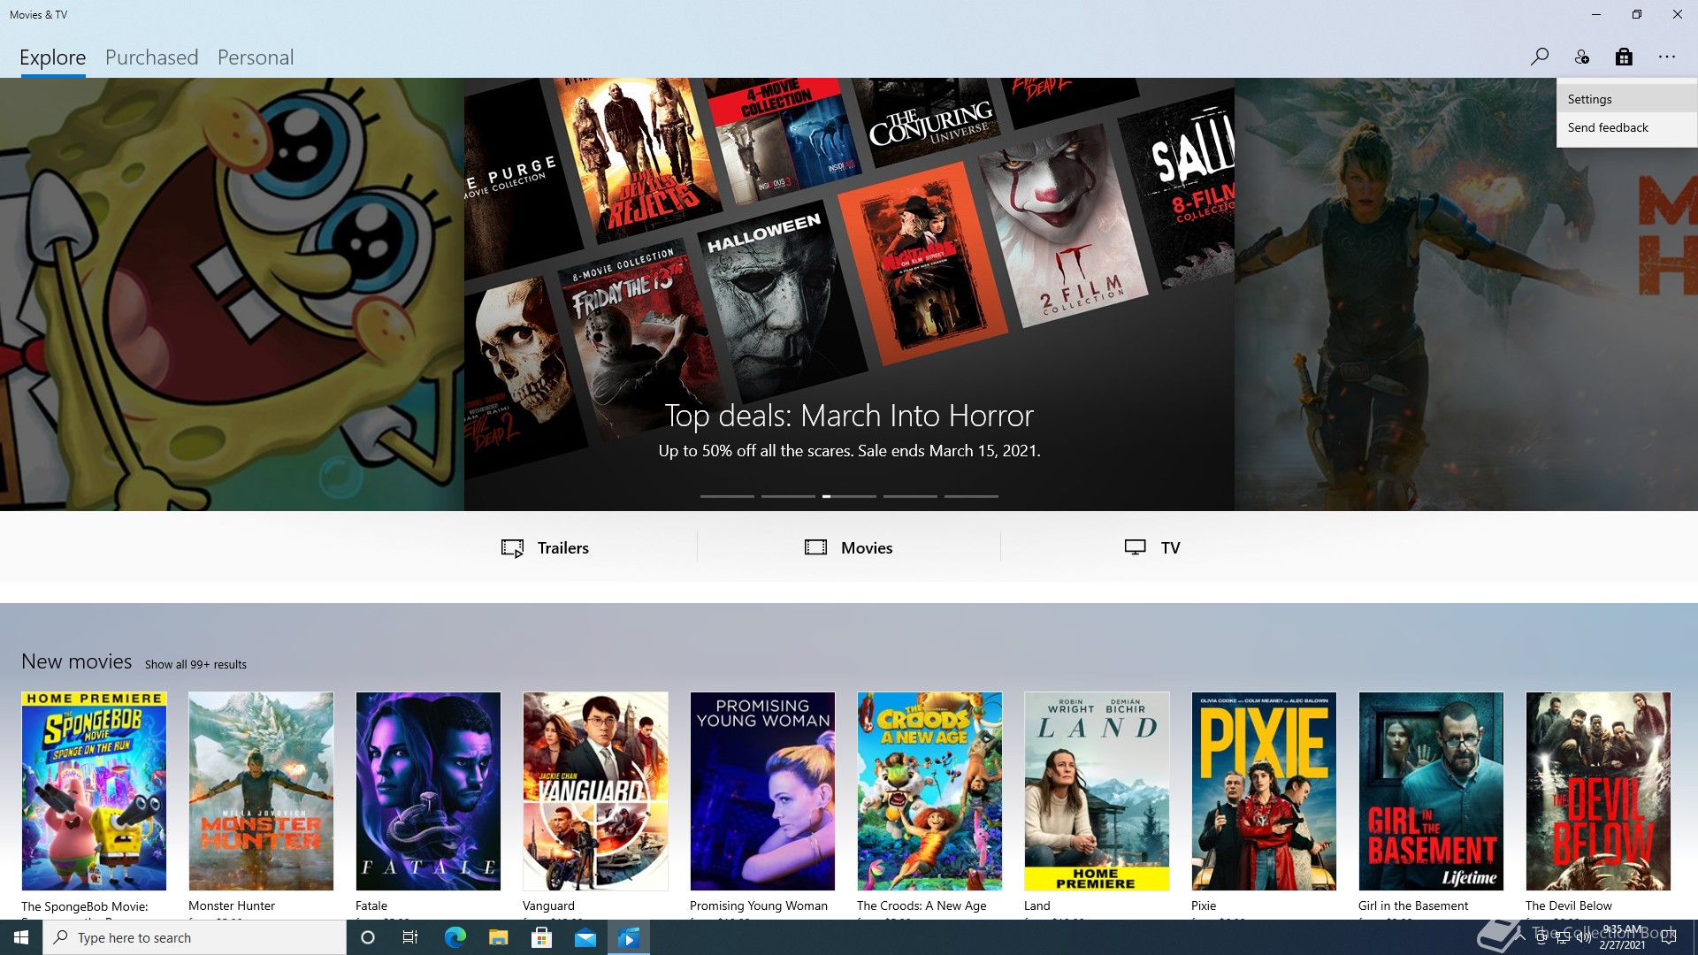
Task: Select the last carousel slide indicator
Action: pos(971,496)
